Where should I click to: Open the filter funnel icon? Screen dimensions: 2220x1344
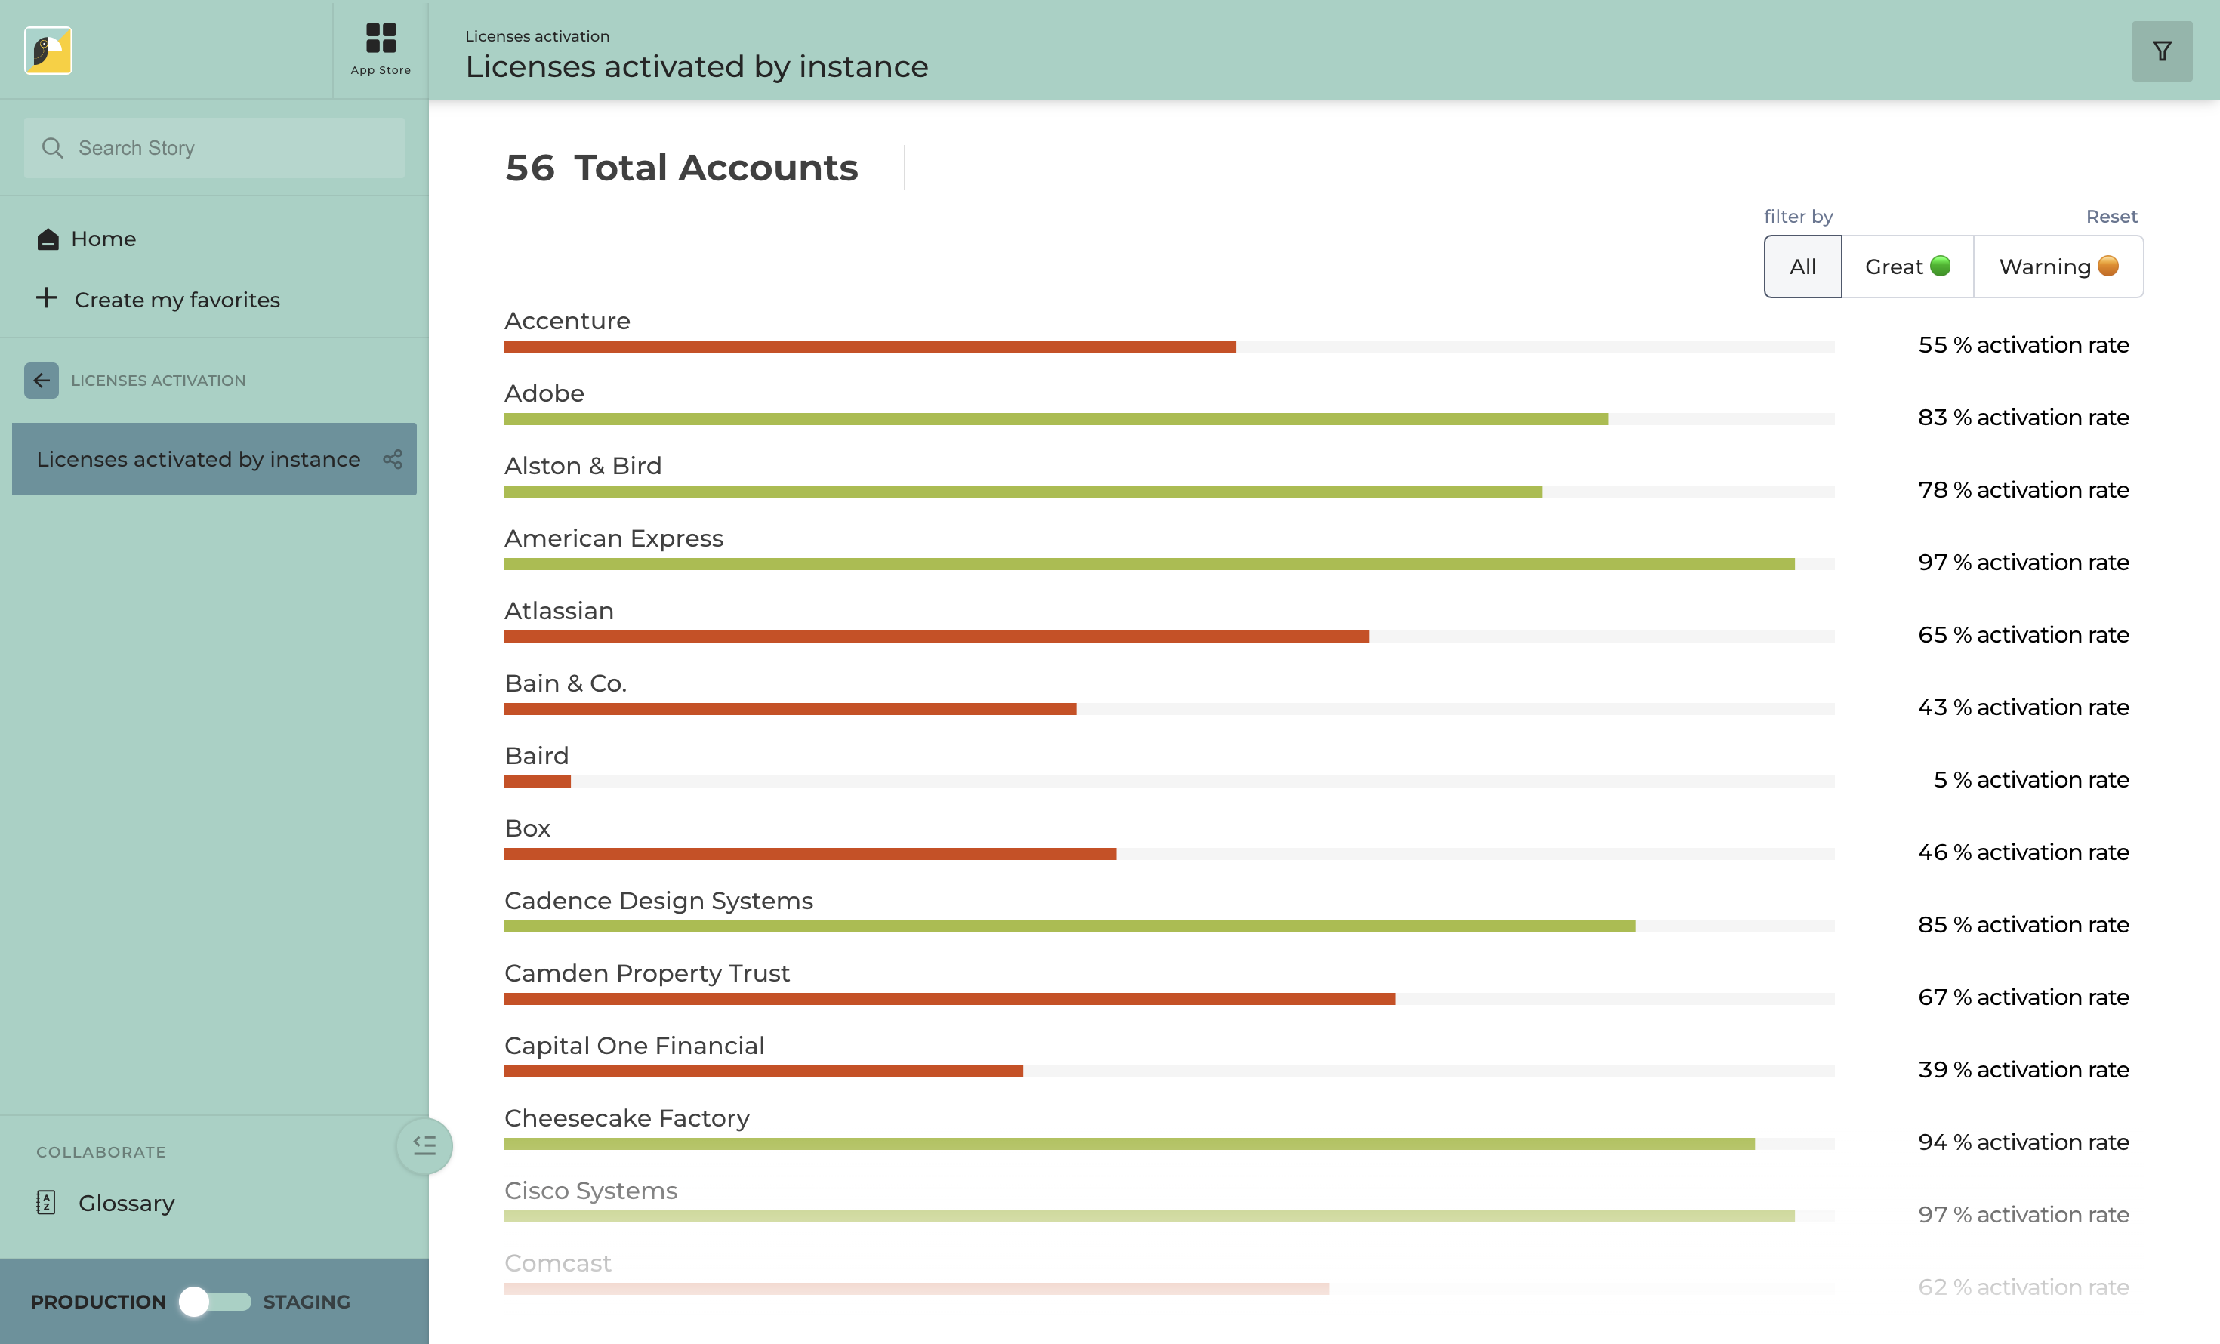pos(2161,51)
